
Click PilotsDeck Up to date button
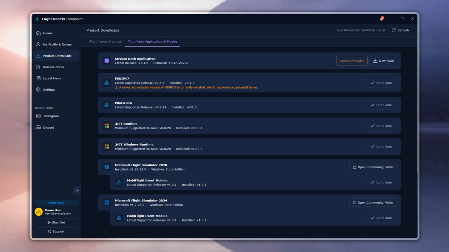(381, 105)
